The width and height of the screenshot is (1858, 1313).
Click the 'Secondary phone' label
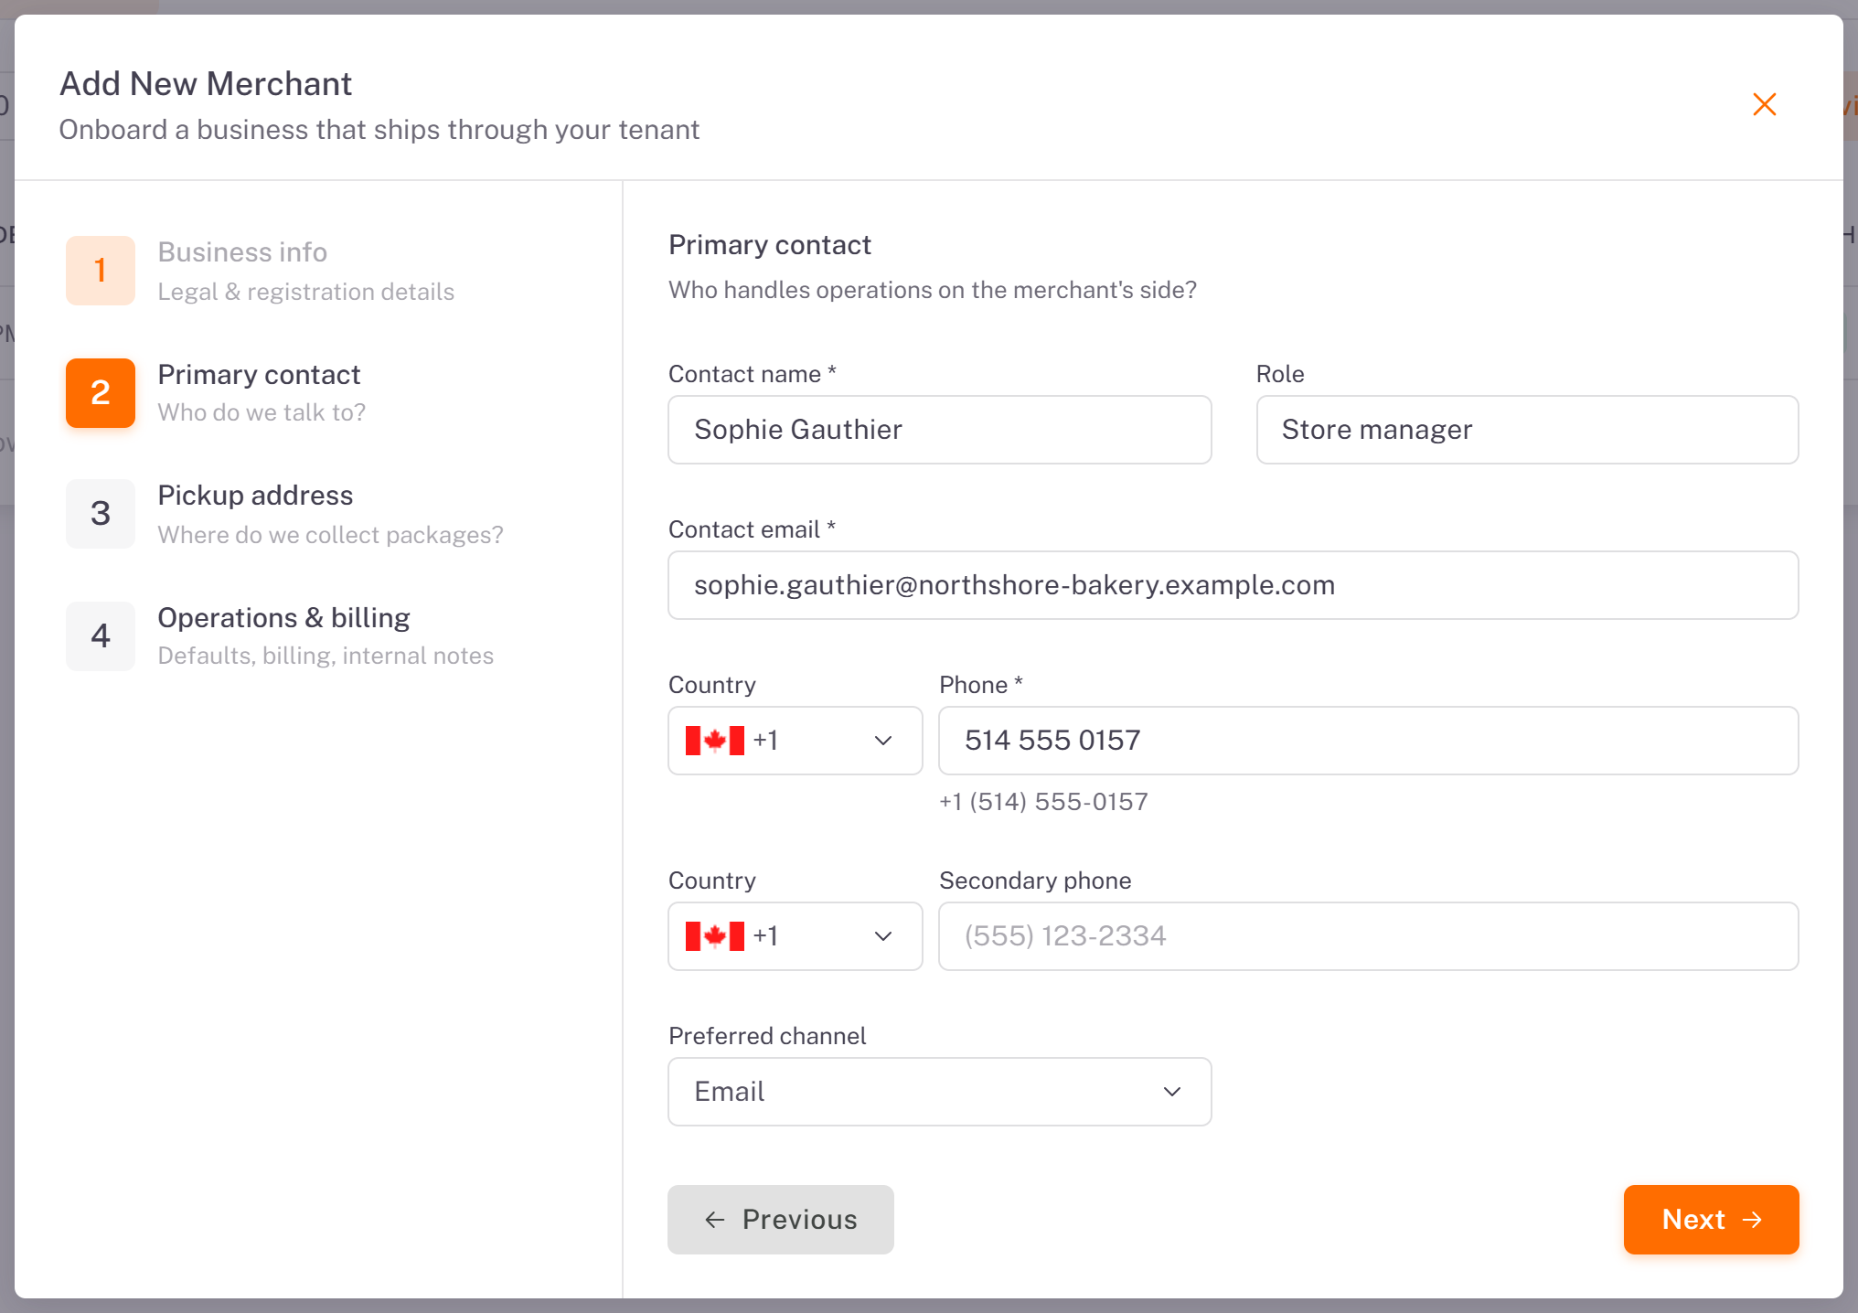1035,881
